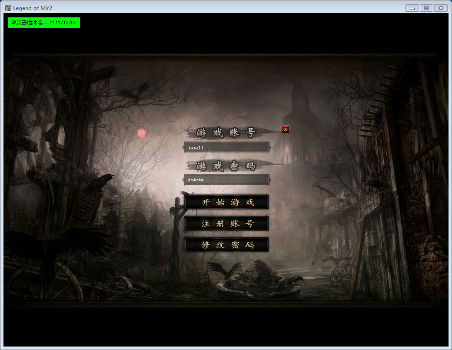Maximize the Legend of Mir2 window
This screenshot has height=350, width=452.
tap(426, 8)
